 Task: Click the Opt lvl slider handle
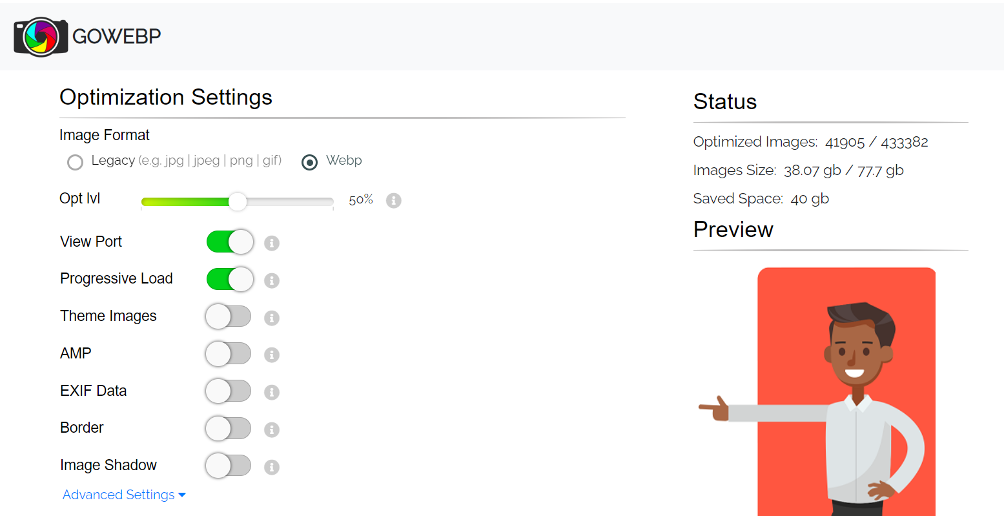(x=238, y=201)
